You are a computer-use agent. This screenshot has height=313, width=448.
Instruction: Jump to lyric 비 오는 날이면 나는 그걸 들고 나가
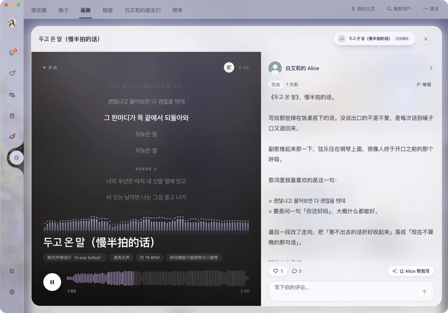pyautogui.click(x=146, y=197)
